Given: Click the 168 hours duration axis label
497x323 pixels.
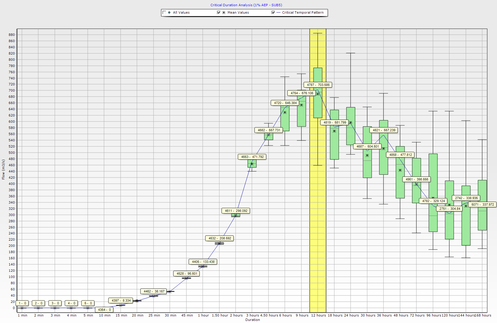Looking at the screenshot, I should pyautogui.click(x=483, y=315).
